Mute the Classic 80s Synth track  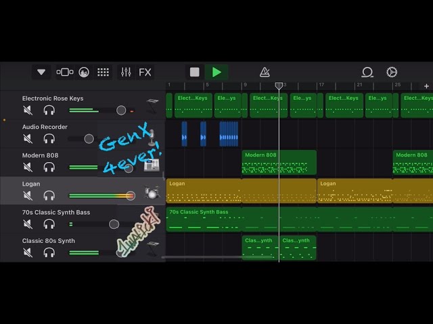pyautogui.click(x=28, y=252)
